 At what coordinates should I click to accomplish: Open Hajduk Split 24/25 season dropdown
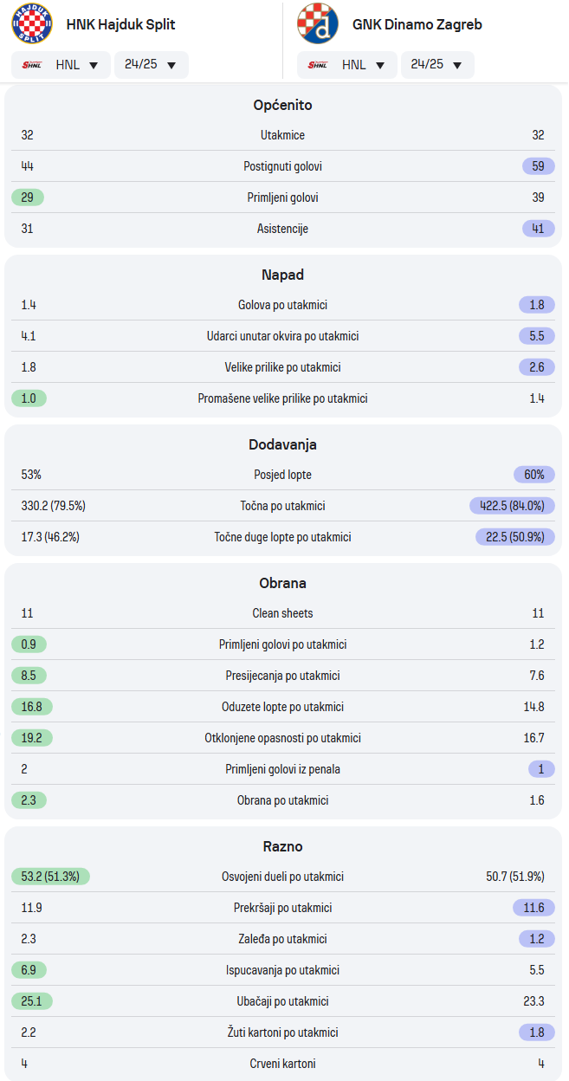[x=152, y=65]
